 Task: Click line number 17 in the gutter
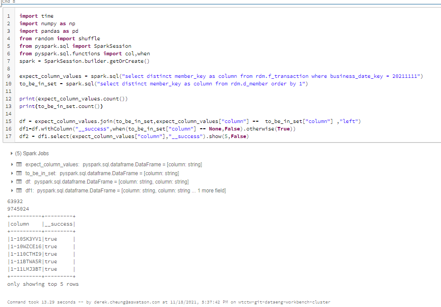pos(8,136)
